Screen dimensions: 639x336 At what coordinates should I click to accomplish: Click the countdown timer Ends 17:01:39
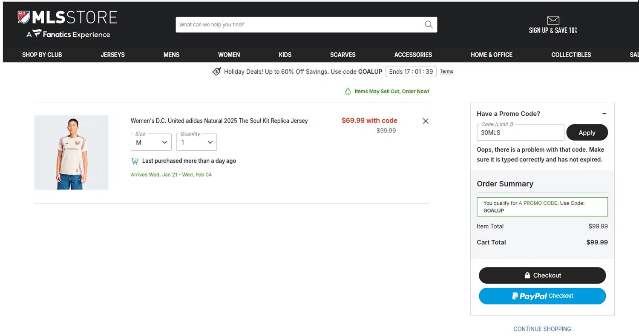411,72
